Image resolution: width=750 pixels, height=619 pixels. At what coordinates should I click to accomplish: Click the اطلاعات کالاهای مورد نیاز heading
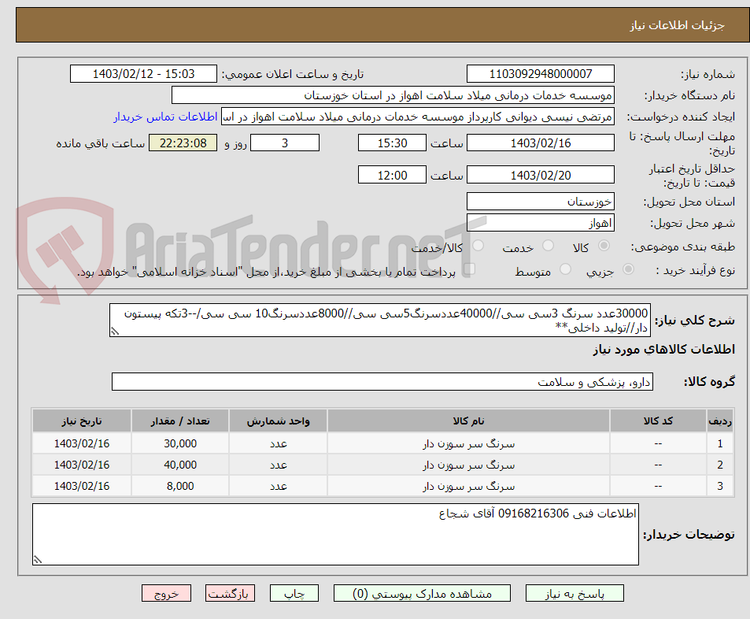pyautogui.click(x=664, y=350)
